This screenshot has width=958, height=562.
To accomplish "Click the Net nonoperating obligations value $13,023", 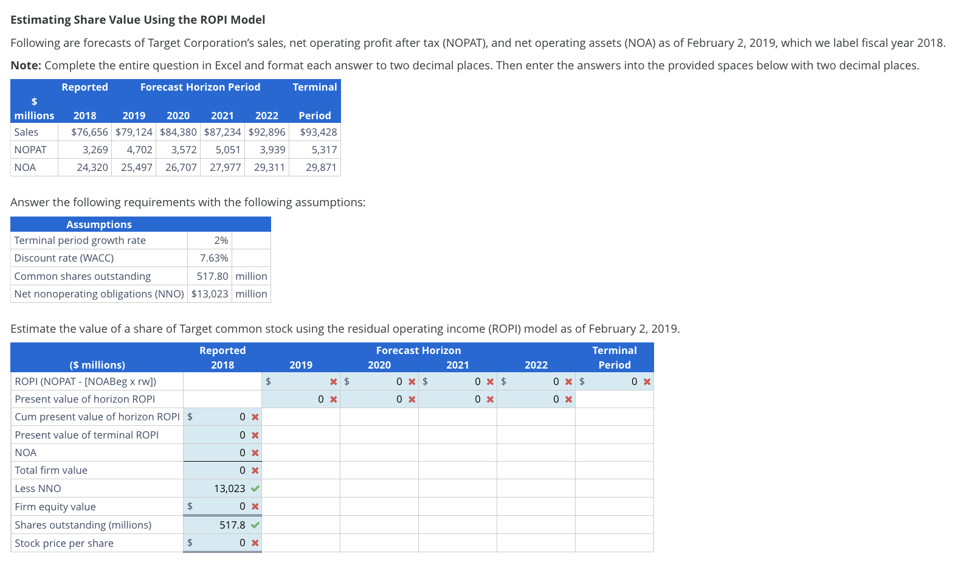I will 210,294.
